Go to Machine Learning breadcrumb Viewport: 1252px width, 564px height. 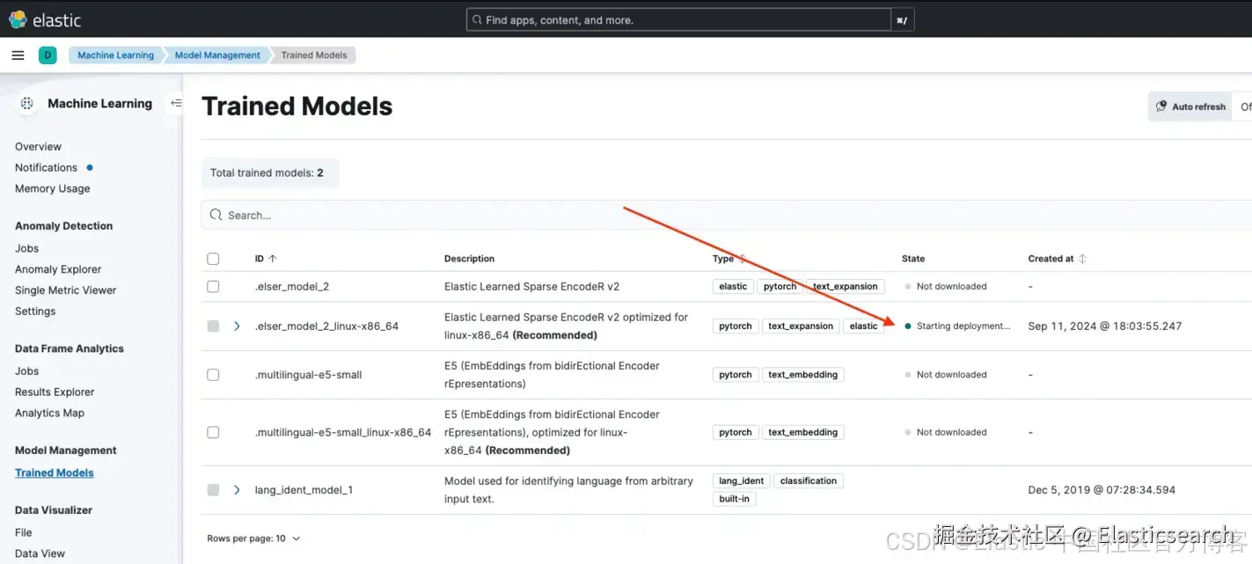point(115,55)
